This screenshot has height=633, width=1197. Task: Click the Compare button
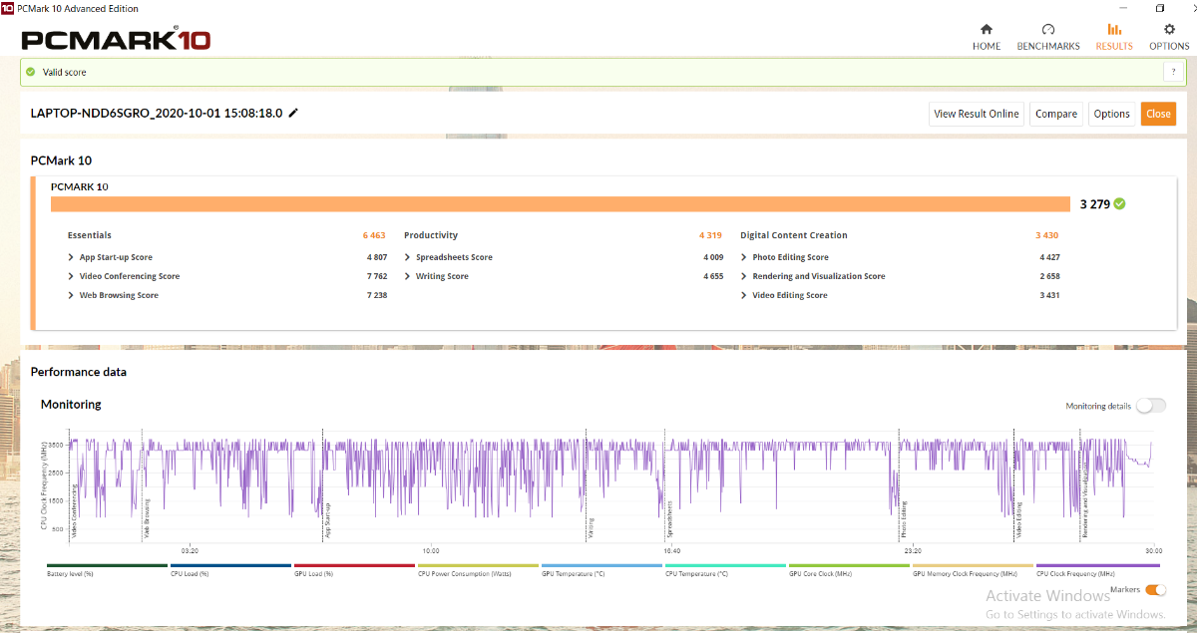[1055, 114]
